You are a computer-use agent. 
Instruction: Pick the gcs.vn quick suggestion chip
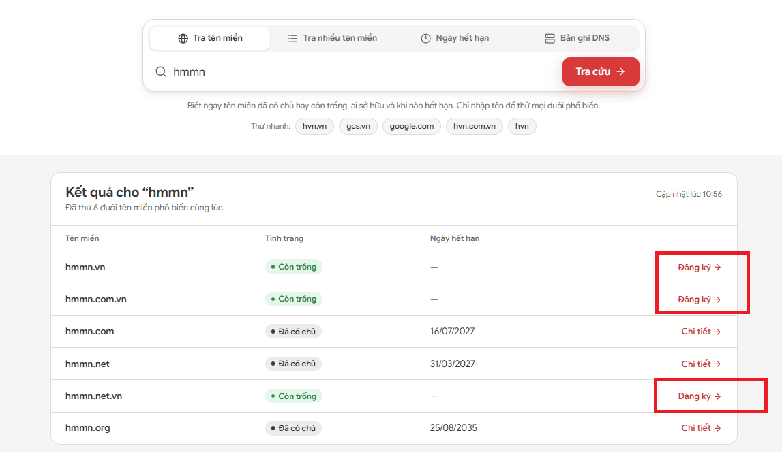click(358, 126)
